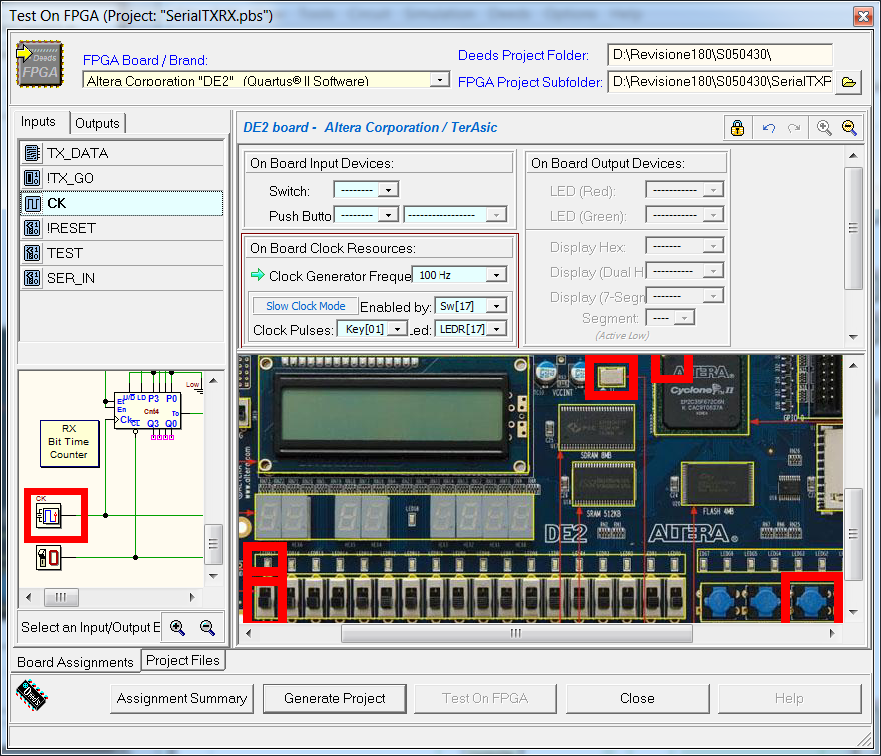Zoom in on the circuit schematic preview
Viewport: 881px width, 756px height.
pyautogui.click(x=177, y=627)
